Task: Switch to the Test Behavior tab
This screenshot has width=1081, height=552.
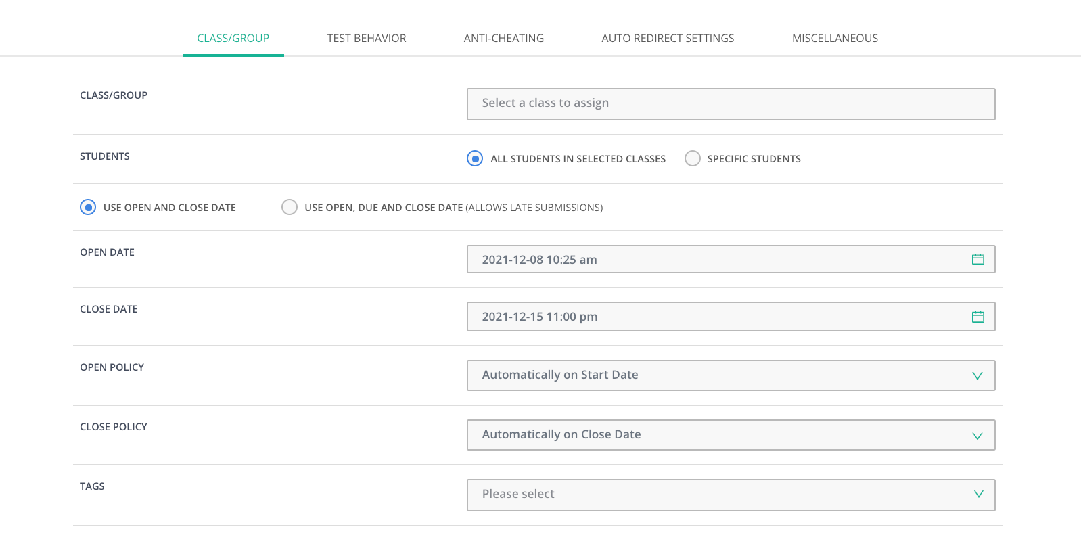Action: [367, 38]
